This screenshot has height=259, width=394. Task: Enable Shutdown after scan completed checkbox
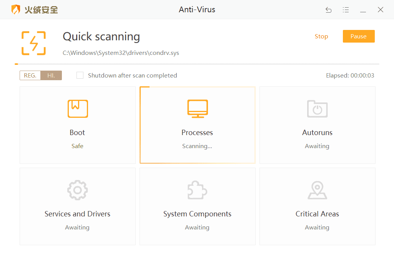[x=80, y=75]
